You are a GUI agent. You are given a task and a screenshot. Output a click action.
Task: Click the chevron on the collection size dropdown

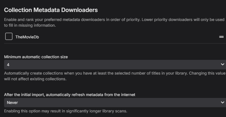[x=223, y=64]
